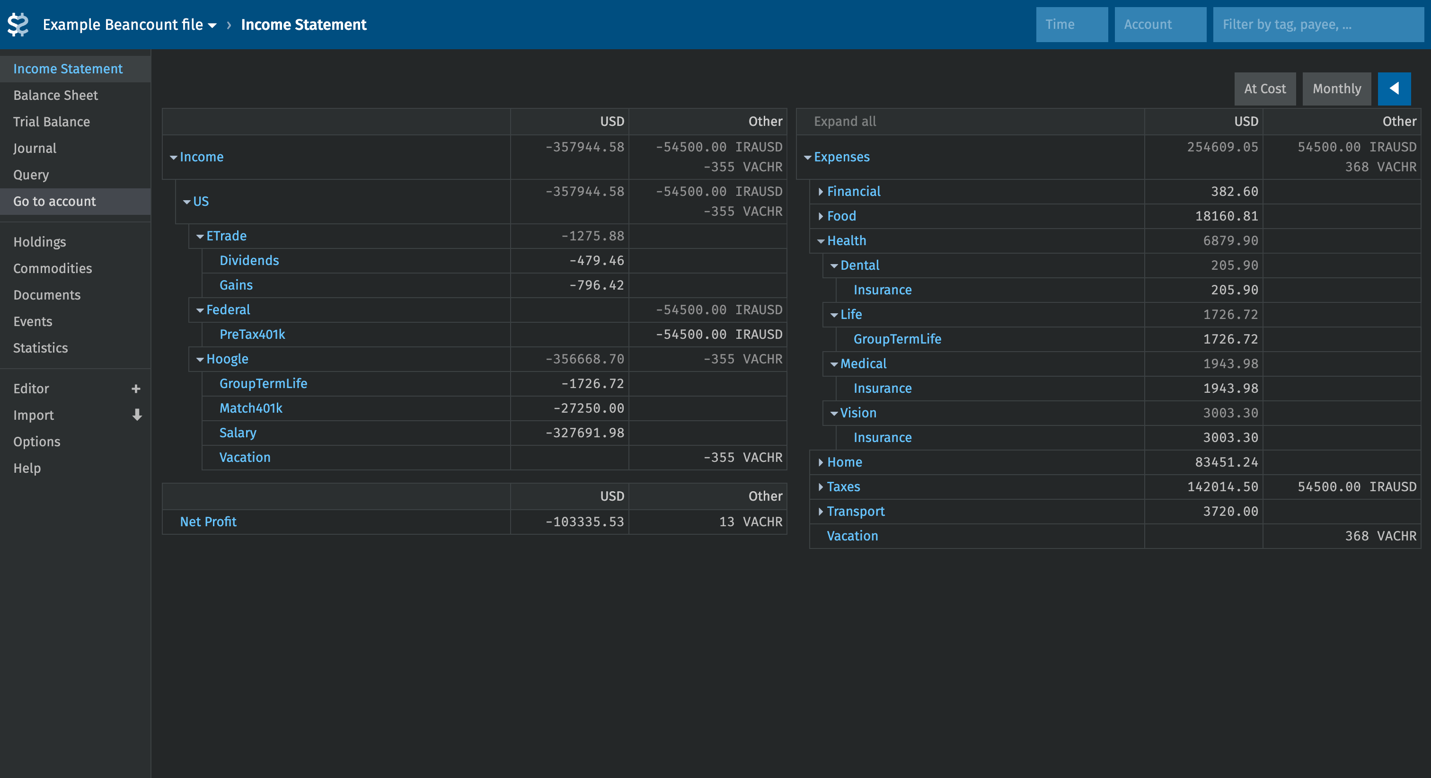Collapse the Health expenses node
The width and height of the screenshot is (1431, 778).
pyautogui.click(x=821, y=241)
